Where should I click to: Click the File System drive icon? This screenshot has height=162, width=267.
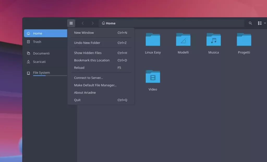(x=28, y=73)
